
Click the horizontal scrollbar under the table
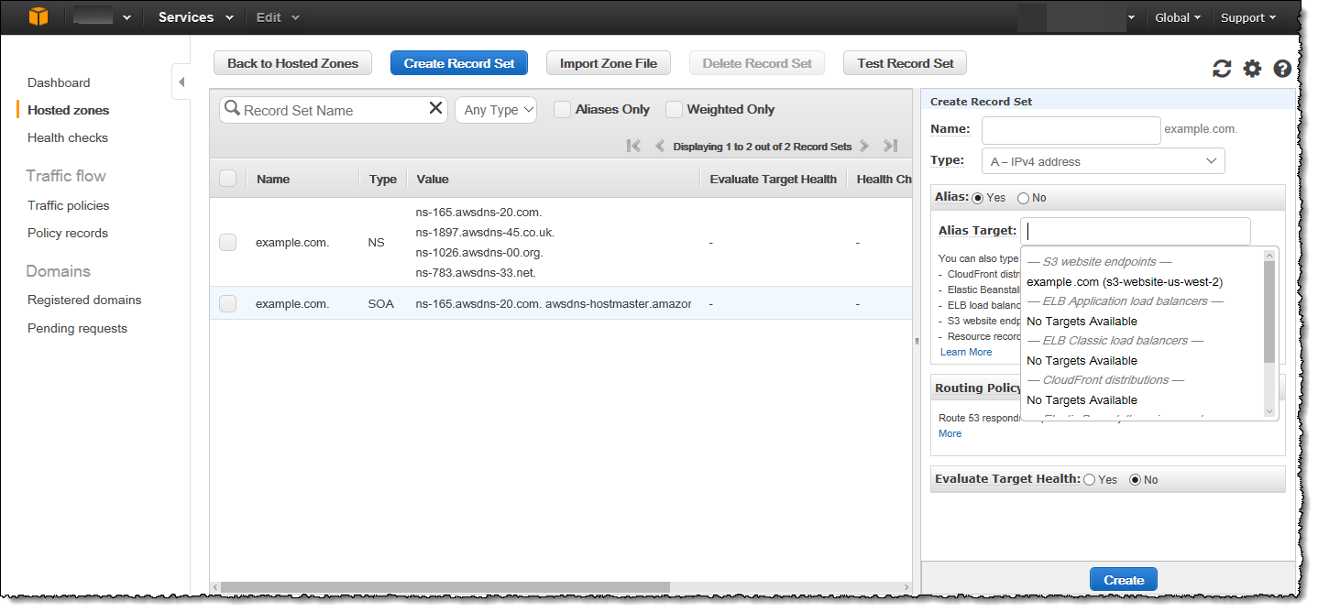coord(445,587)
